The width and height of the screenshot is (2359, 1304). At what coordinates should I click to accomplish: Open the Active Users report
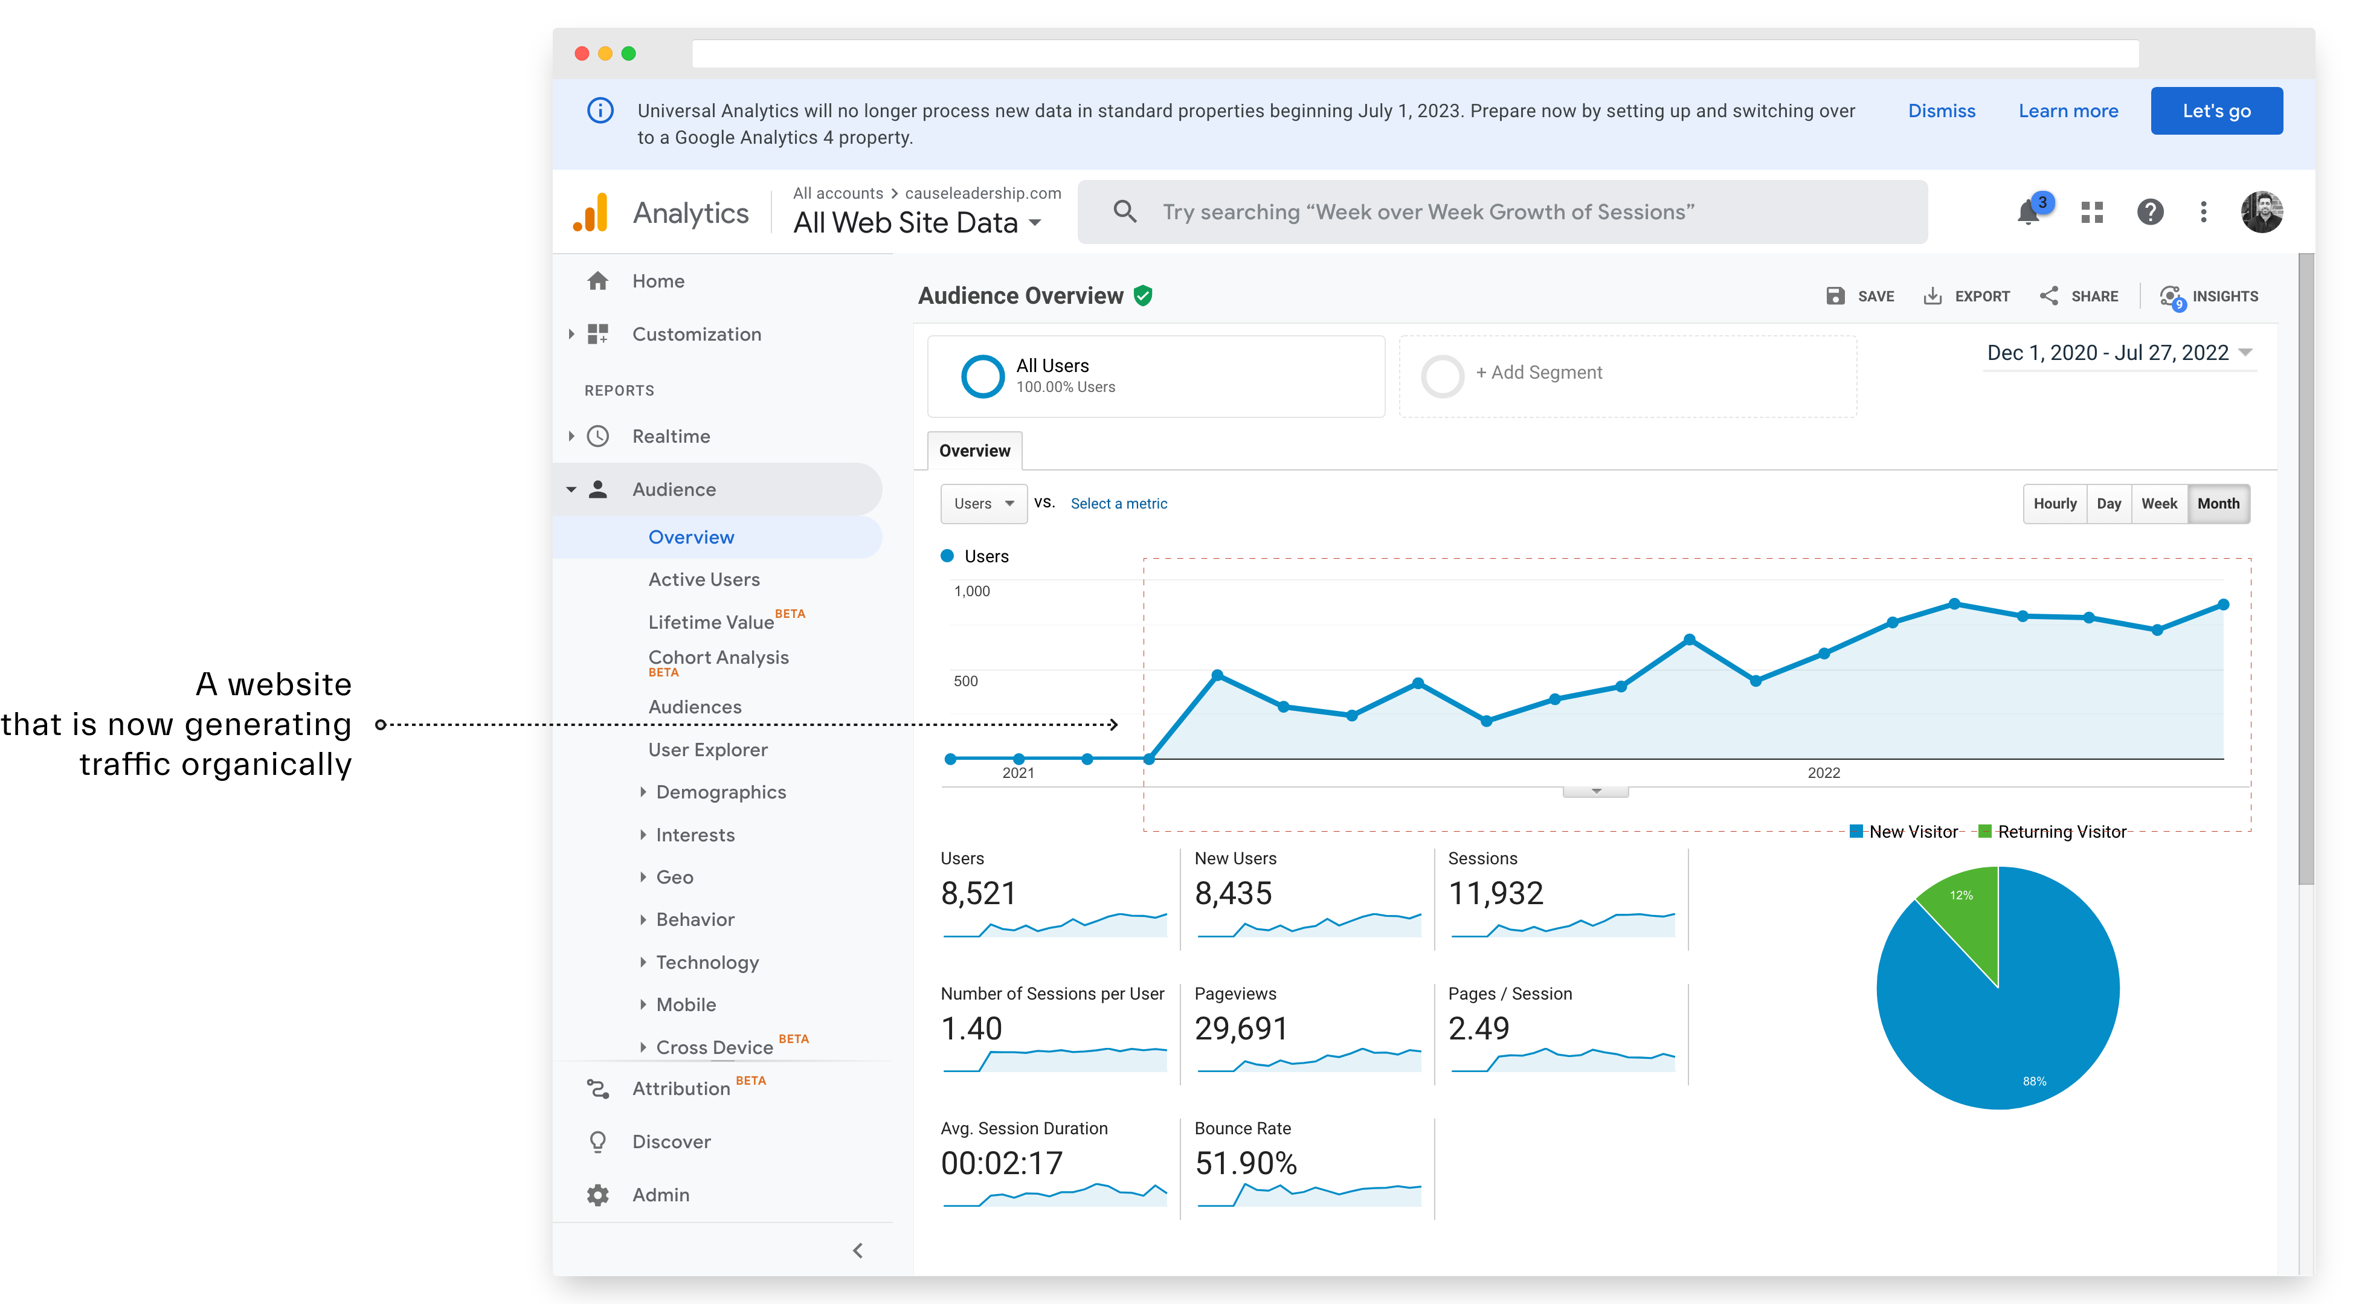tap(703, 580)
